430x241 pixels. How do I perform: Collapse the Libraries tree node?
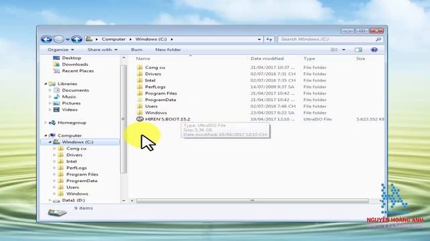point(46,84)
